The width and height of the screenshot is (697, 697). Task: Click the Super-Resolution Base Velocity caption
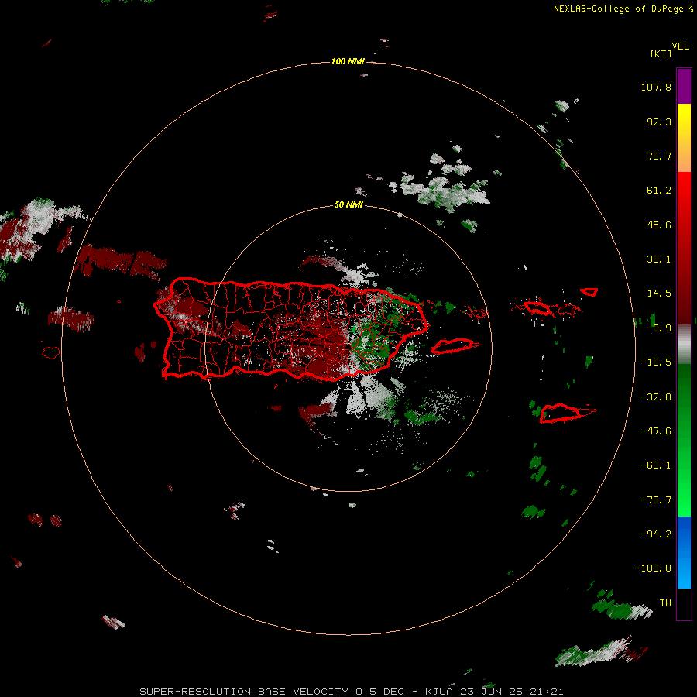click(352, 692)
